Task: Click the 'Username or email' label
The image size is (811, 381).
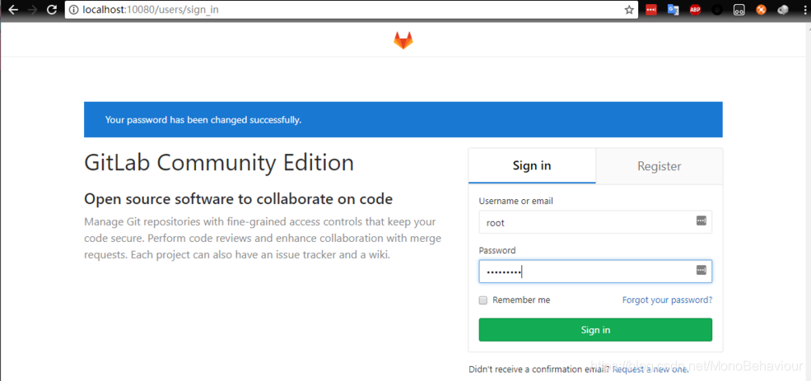Action: pyautogui.click(x=515, y=201)
